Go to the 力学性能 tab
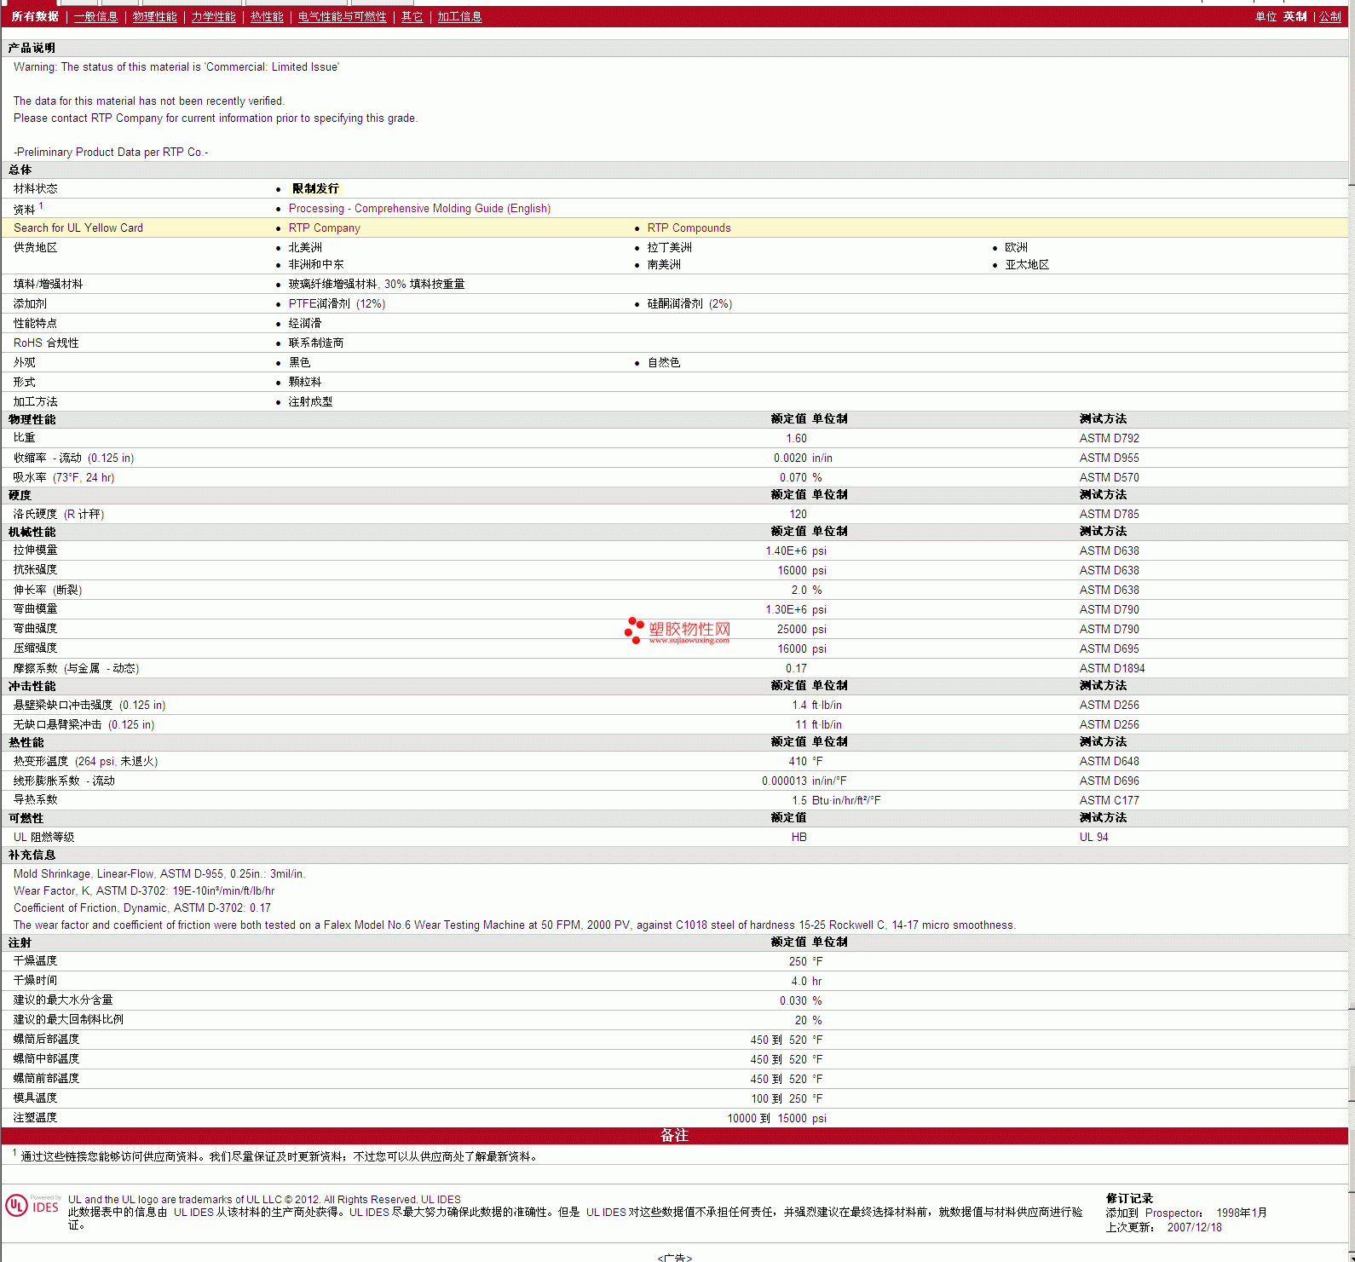Screen dimensions: 1355x1262 pyautogui.click(x=213, y=17)
